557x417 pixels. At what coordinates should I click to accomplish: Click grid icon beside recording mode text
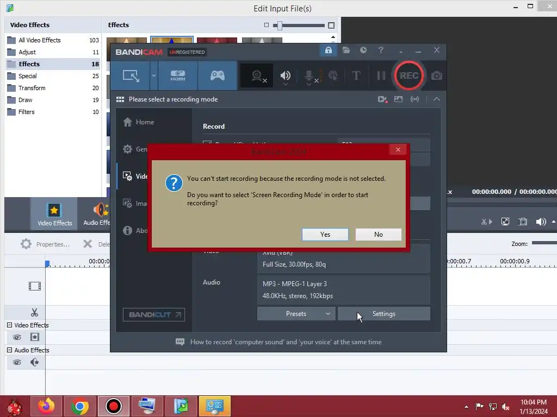point(120,99)
